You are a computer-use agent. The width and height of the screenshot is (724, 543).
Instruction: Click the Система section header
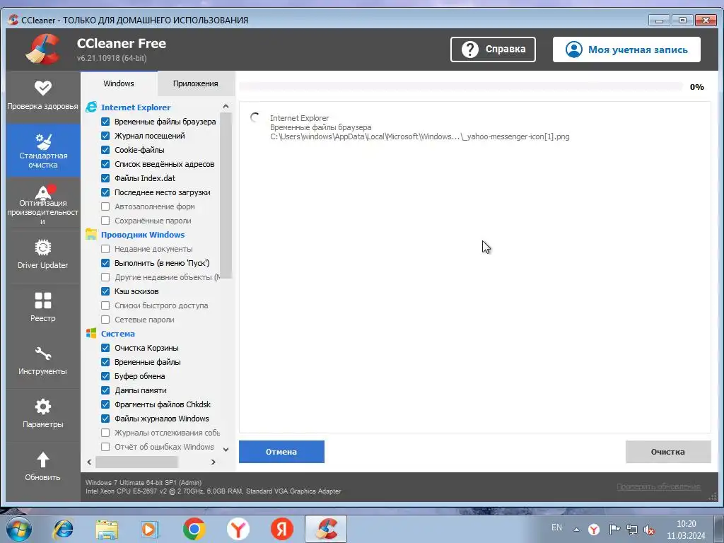click(x=118, y=334)
